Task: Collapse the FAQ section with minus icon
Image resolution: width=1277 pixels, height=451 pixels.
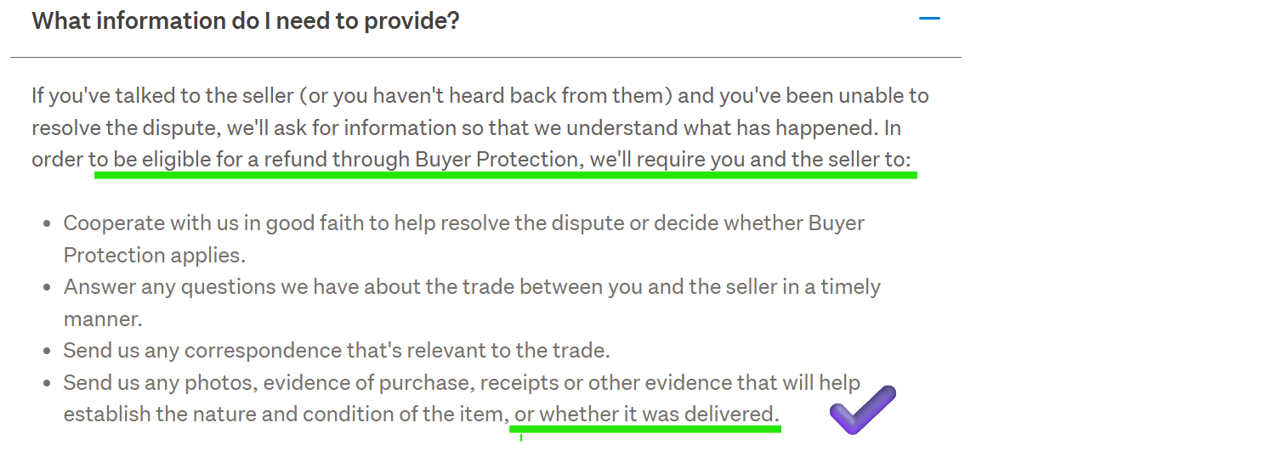Action: pyautogui.click(x=929, y=18)
